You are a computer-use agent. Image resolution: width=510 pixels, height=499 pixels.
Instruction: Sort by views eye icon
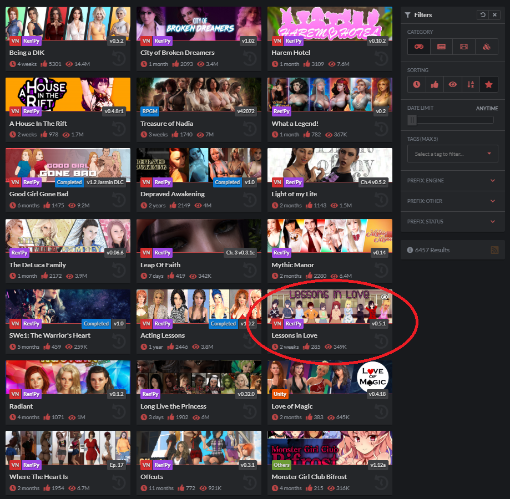coord(453,84)
